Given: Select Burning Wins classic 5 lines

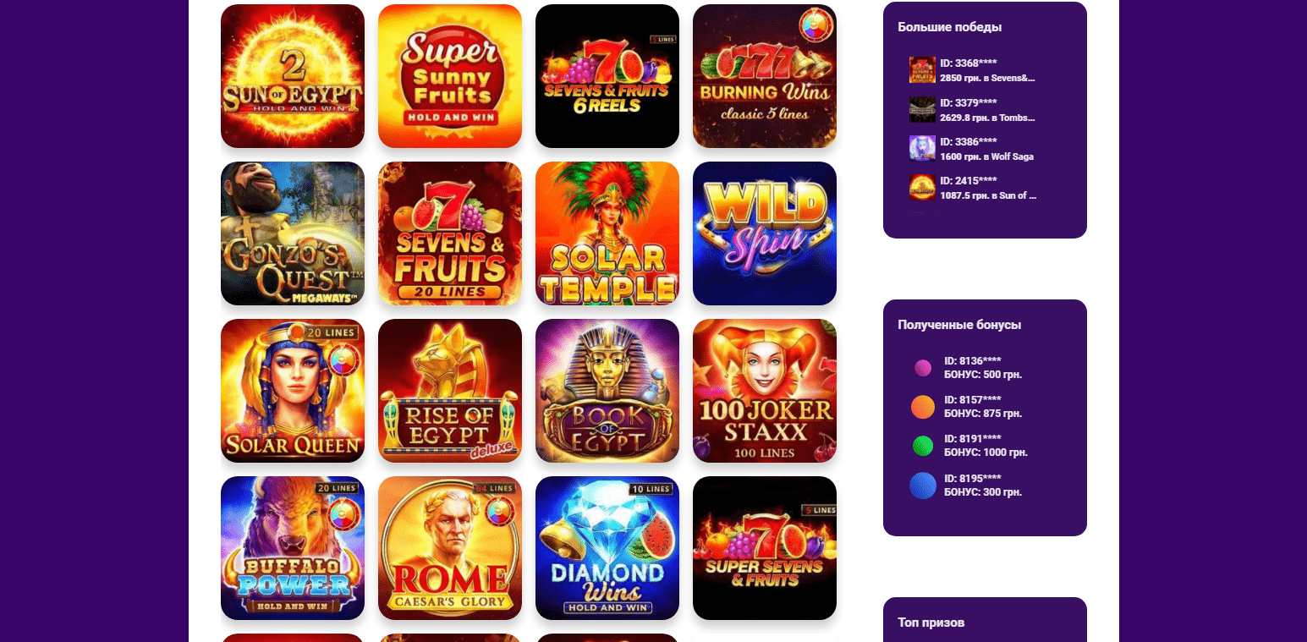Looking at the screenshot, I should 765,76.
